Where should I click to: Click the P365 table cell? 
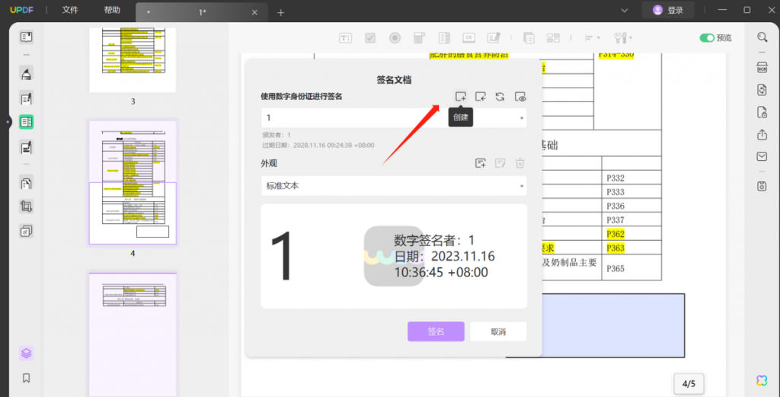631,269
